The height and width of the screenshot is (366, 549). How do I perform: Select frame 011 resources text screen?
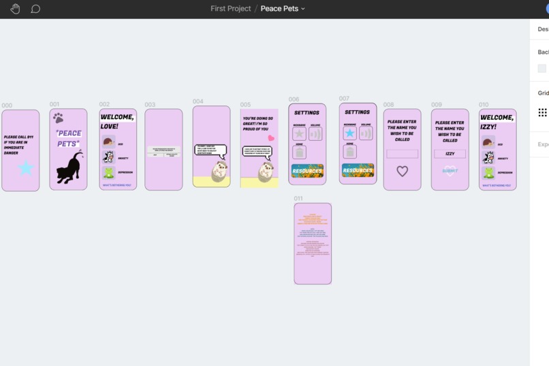pyautogui.click(x=313, y=244)
